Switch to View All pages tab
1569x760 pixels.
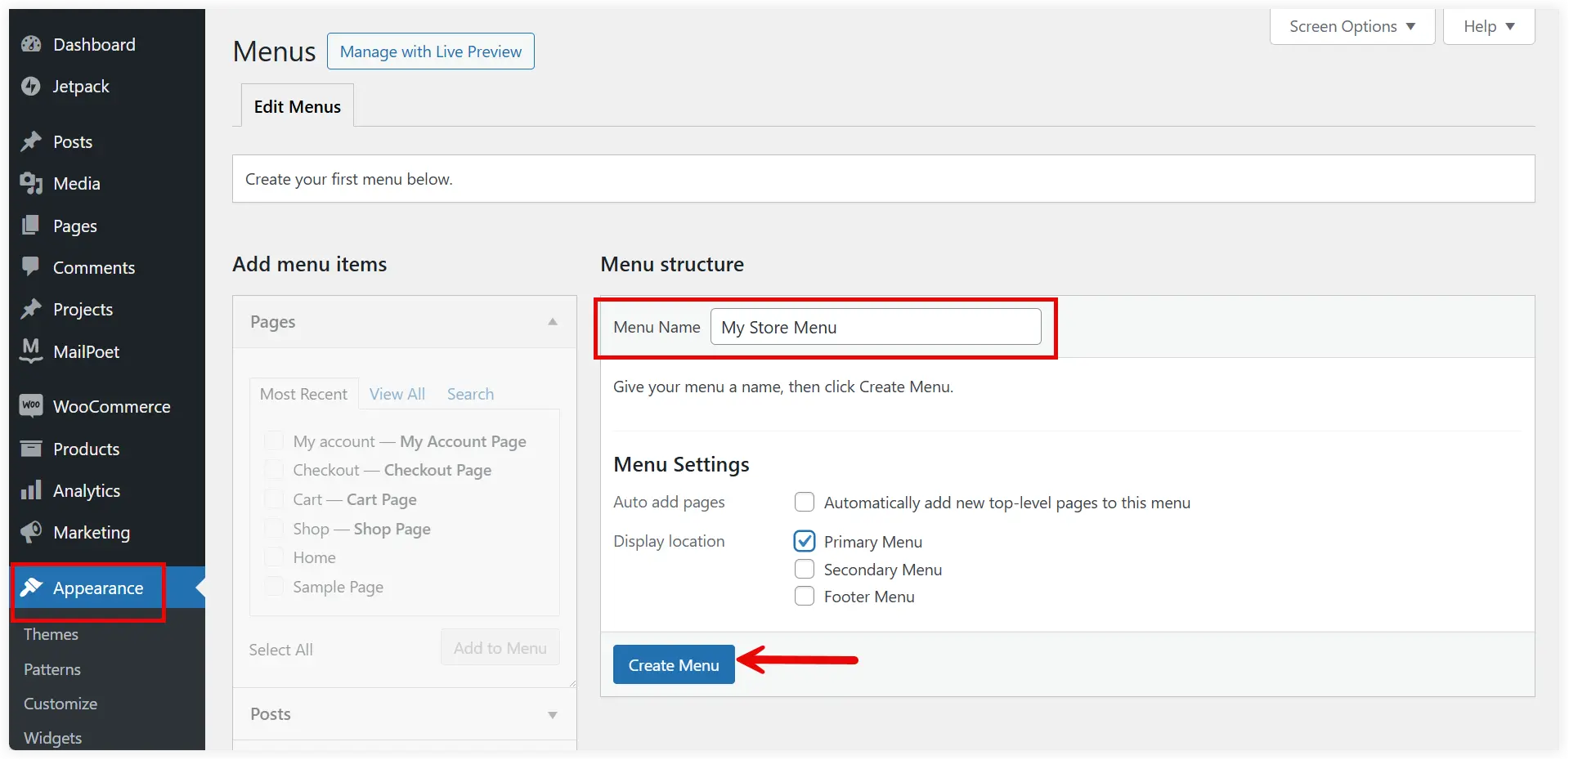(397, 394)
